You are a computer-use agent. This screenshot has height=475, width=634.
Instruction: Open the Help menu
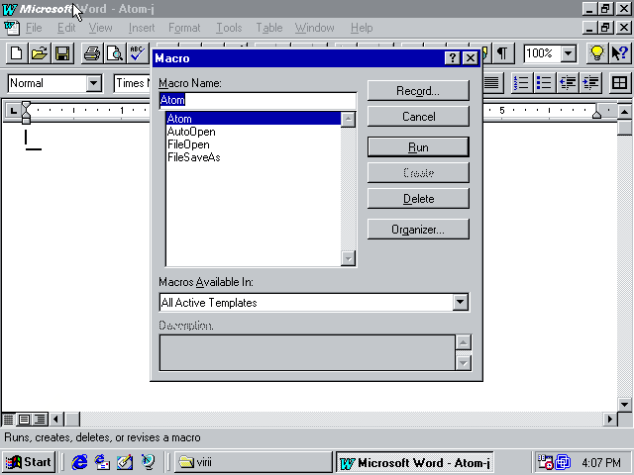pyautogui.click(x=362, y=28)
